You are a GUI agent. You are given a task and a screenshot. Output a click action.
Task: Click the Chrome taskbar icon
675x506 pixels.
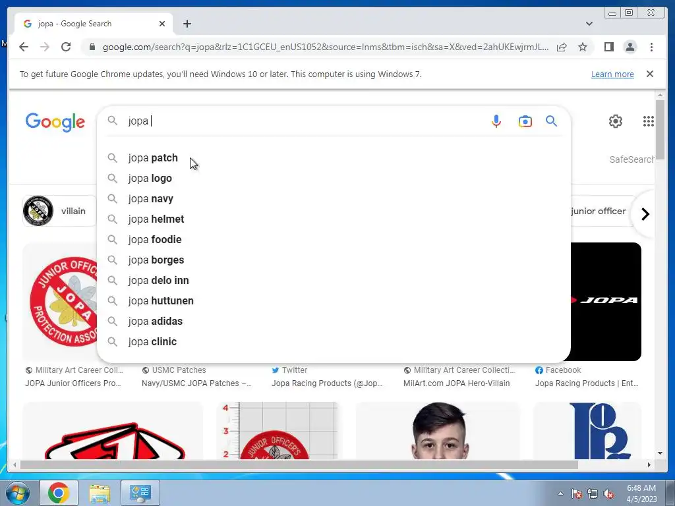[59, 493]
